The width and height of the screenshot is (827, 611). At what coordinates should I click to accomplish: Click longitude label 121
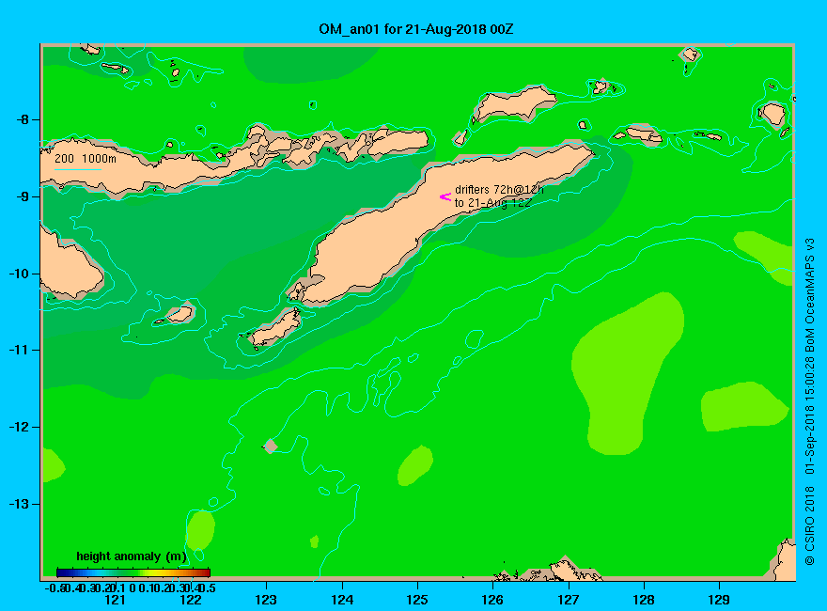click(115, 600)
